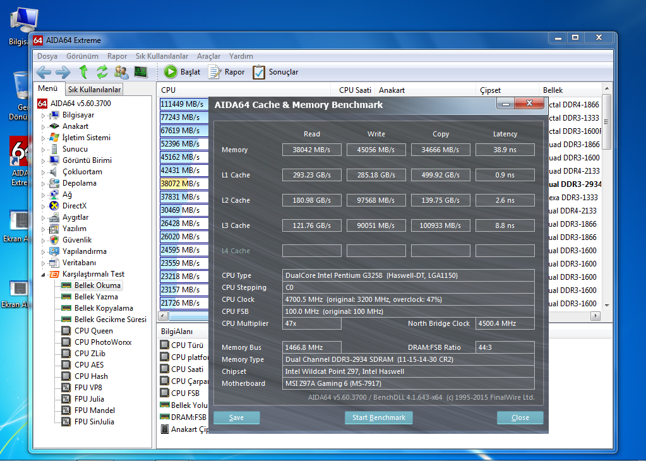Click the green up-level arrow icon

(83, 72)
